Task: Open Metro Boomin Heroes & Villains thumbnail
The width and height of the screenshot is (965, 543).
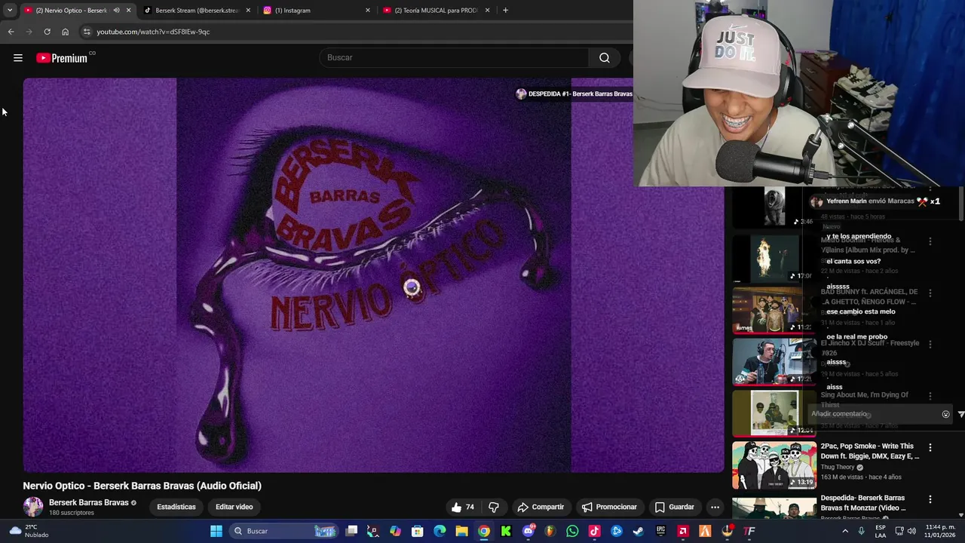Action: 774,259
